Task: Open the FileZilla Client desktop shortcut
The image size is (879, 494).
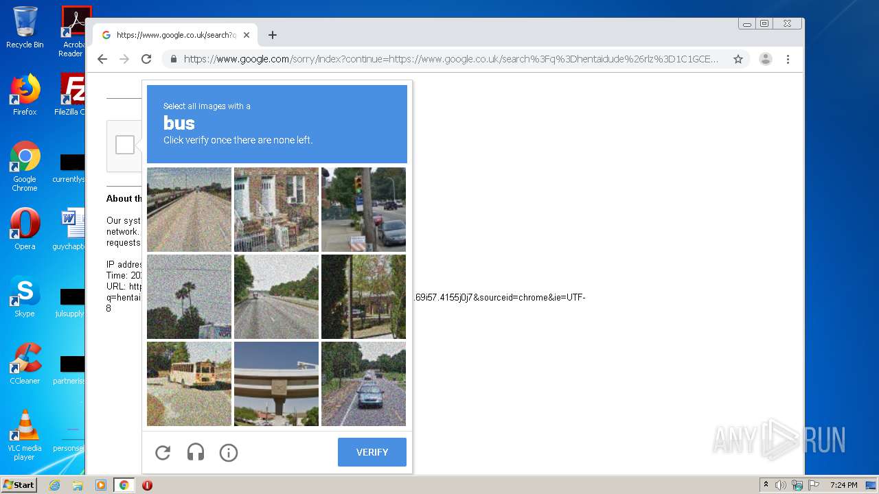Action: pos(71,95)
